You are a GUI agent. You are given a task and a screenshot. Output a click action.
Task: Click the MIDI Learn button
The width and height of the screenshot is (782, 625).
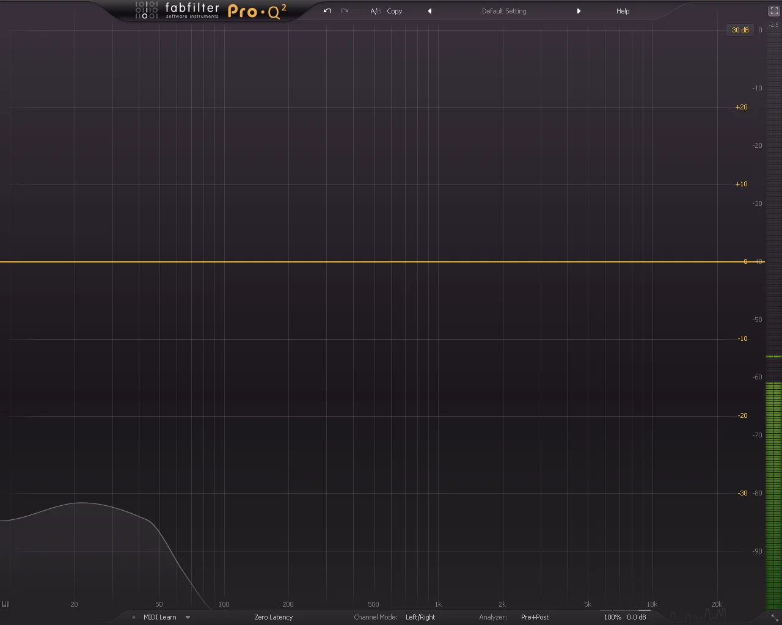click(x=159, y=617)
